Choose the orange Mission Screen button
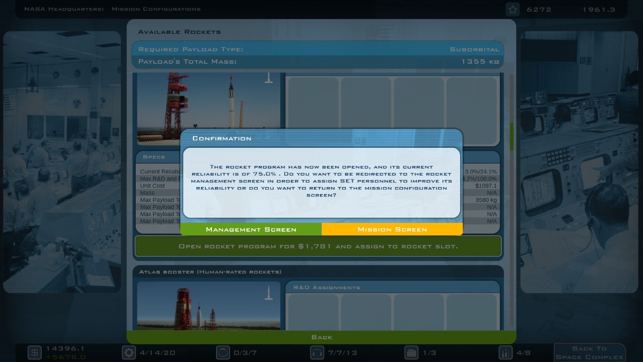Image resolution: width=643 pixels, height=362 pixels. pyautogui.click(x=392, y=229)
